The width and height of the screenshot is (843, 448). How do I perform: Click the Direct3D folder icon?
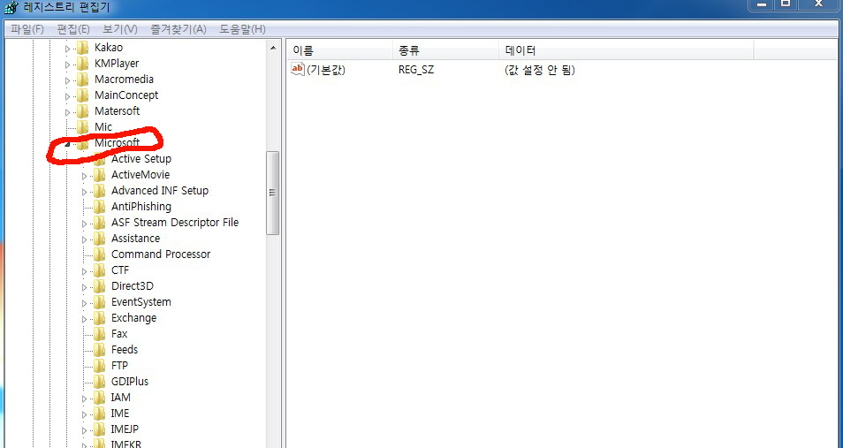tap(100, 286)
